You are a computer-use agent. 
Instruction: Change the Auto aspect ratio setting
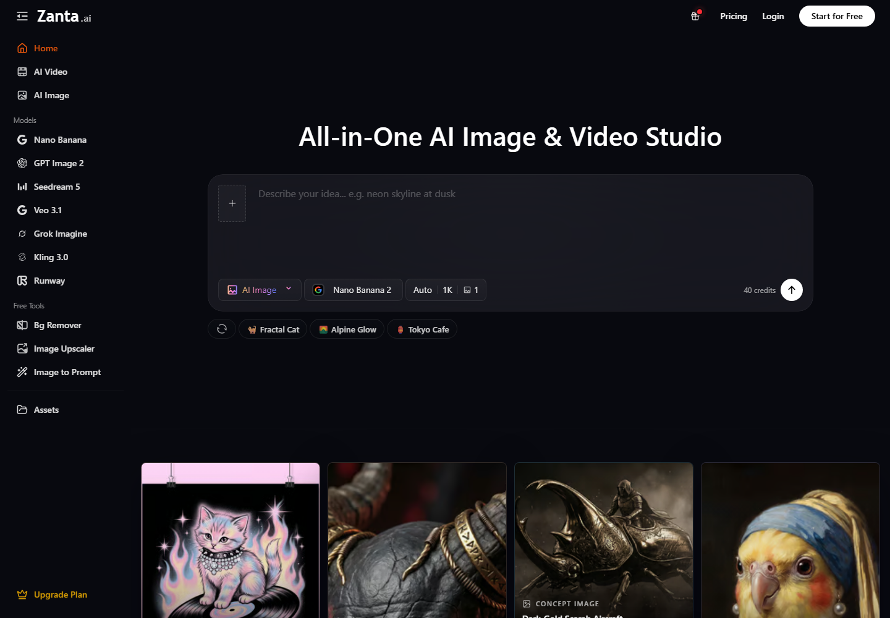tap(423, 290)
